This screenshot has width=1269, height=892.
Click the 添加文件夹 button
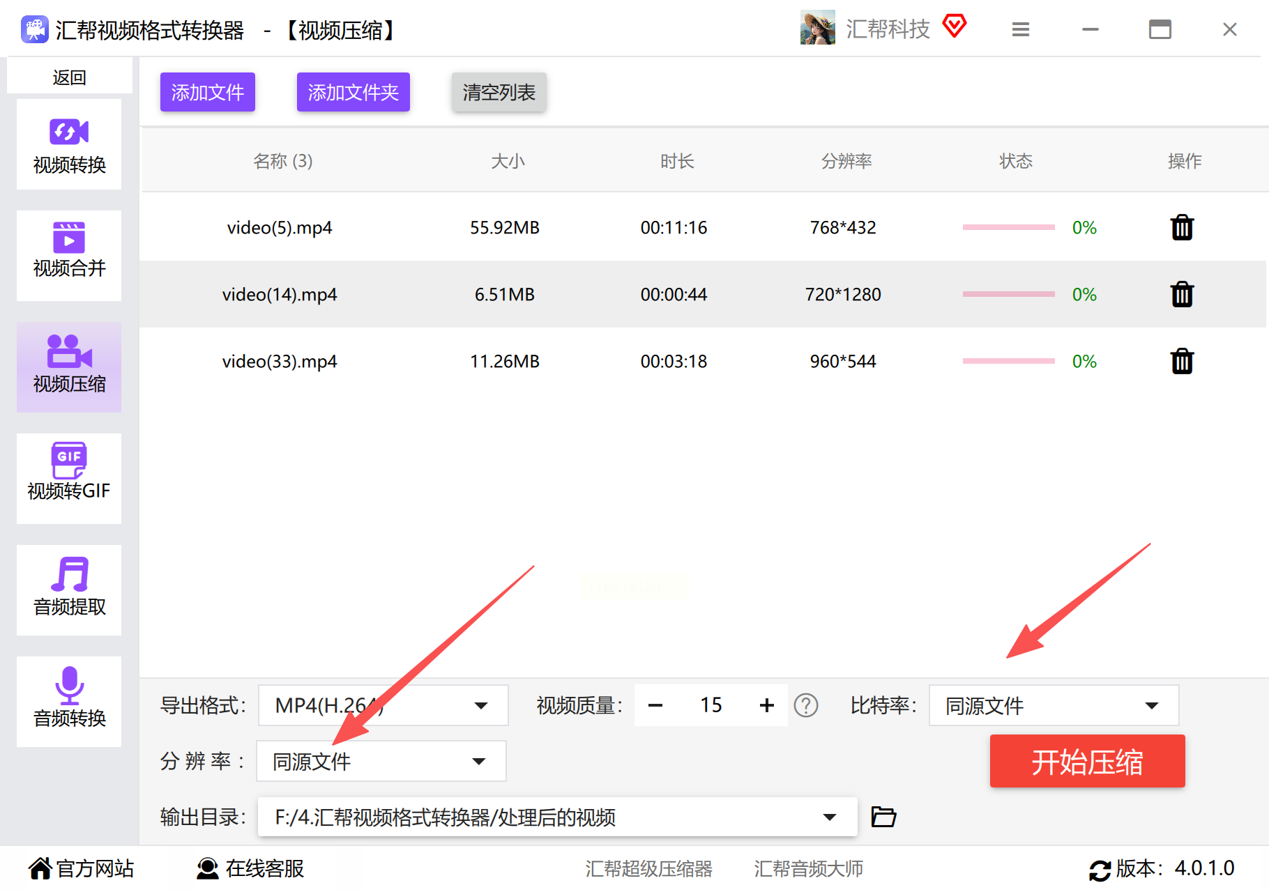tap(354, 92)
